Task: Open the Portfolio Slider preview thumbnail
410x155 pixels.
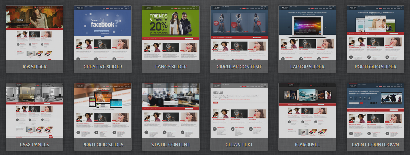Action: (x=375, y=33)
